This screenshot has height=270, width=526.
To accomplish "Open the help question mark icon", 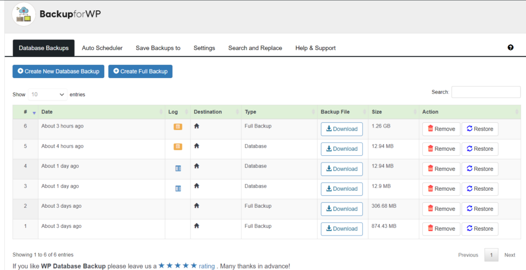I will point(511,48).
